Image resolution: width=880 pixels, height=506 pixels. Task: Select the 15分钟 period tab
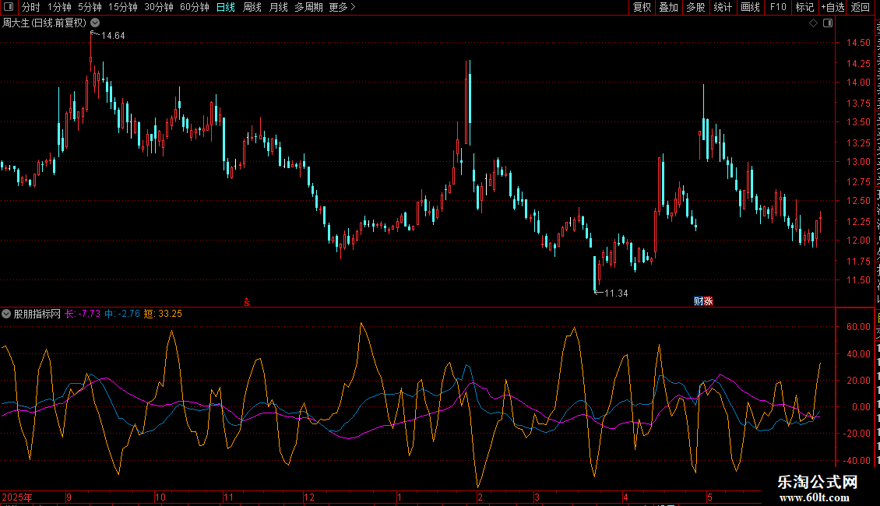pos(123,7)
